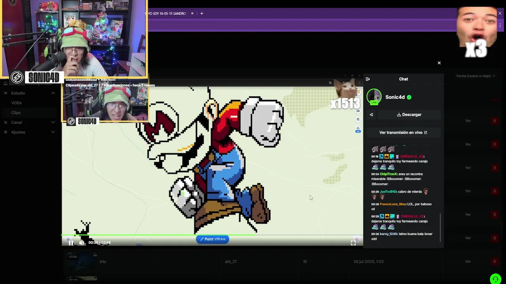This screenshot has width=506, height=284.
Task: Click the '15' views cell
Action: click(305, 262)
